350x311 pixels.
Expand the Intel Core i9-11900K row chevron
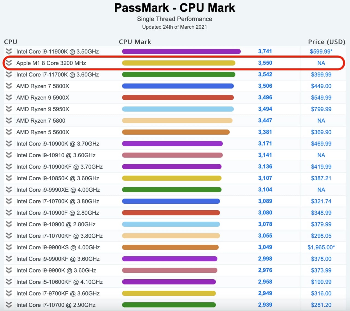(x=9, y=51)
